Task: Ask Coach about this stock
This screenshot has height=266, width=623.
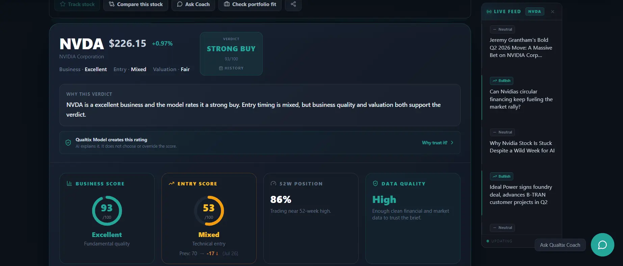Action: pos(193,4)
